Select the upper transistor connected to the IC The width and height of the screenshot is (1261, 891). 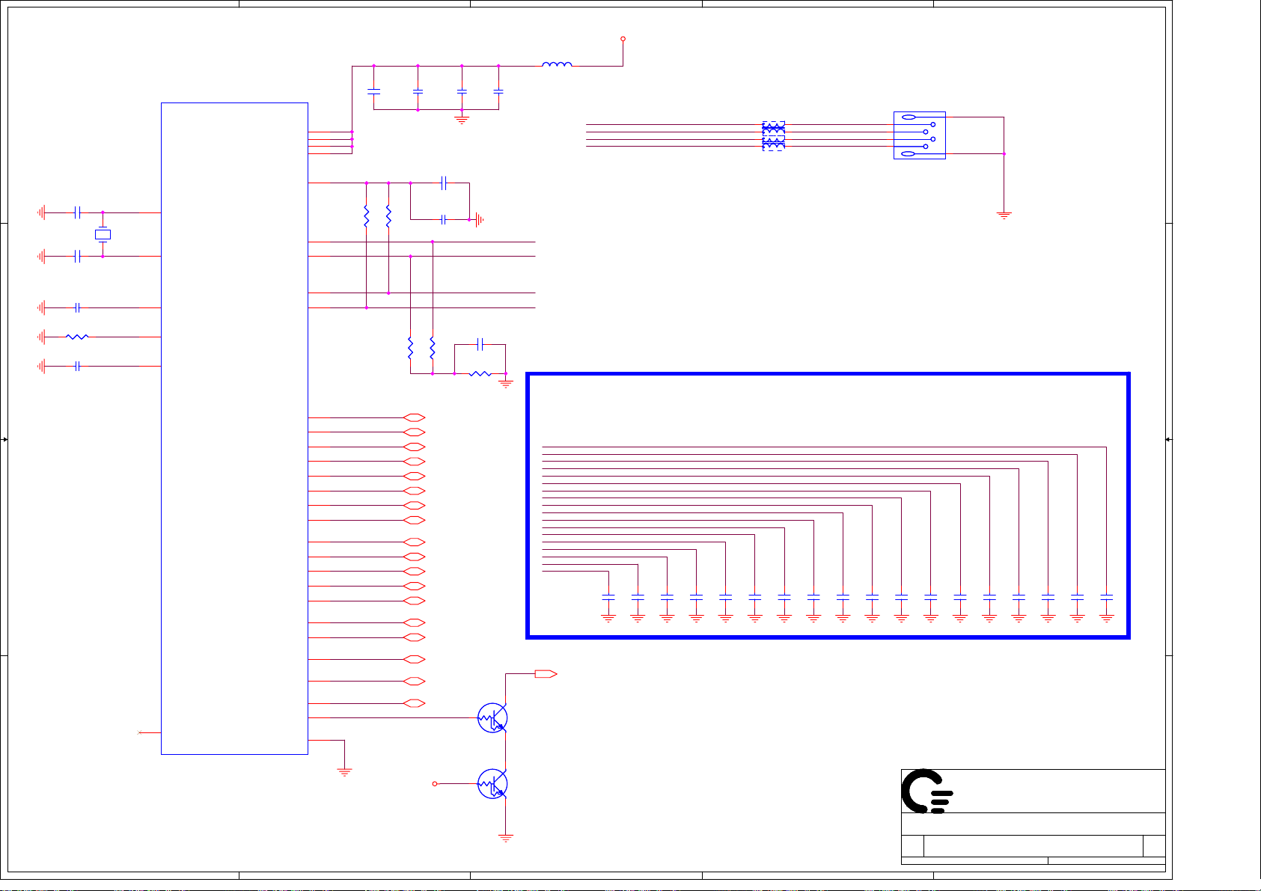[x=493, y=718]
